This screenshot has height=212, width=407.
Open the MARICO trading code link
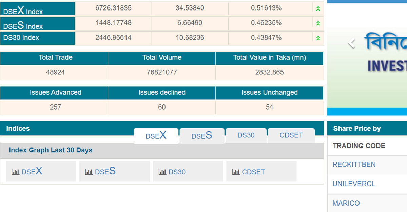click(x=346, y=203)
